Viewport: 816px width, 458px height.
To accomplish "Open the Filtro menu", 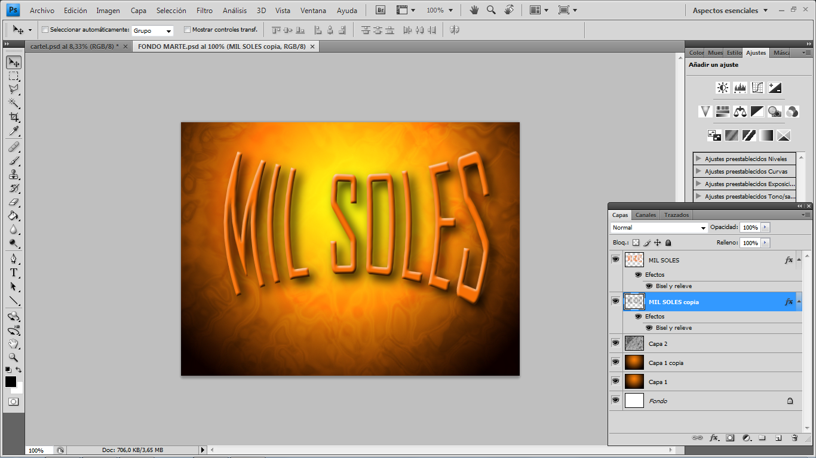I will tap(204, 10).
